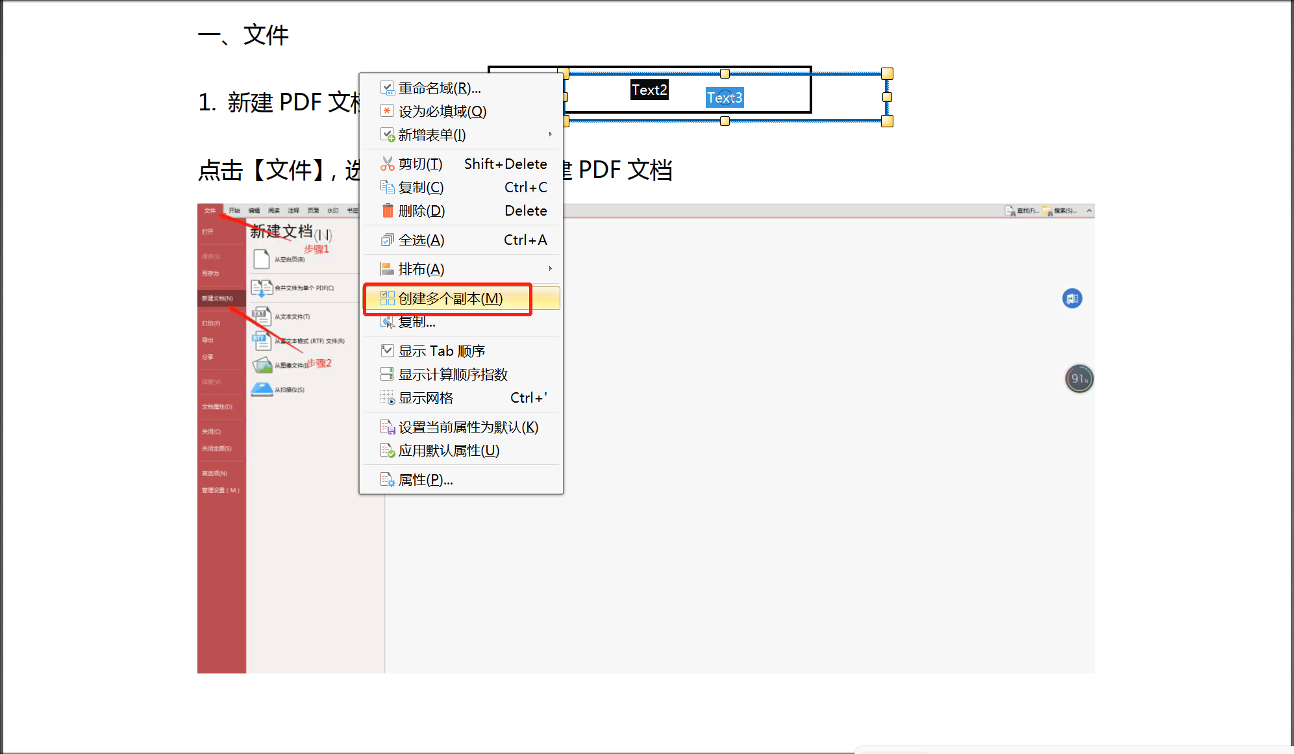The width and height of the screenshot is (1294, 754).
Task: Select the Text2 form field
Action: 649,90
